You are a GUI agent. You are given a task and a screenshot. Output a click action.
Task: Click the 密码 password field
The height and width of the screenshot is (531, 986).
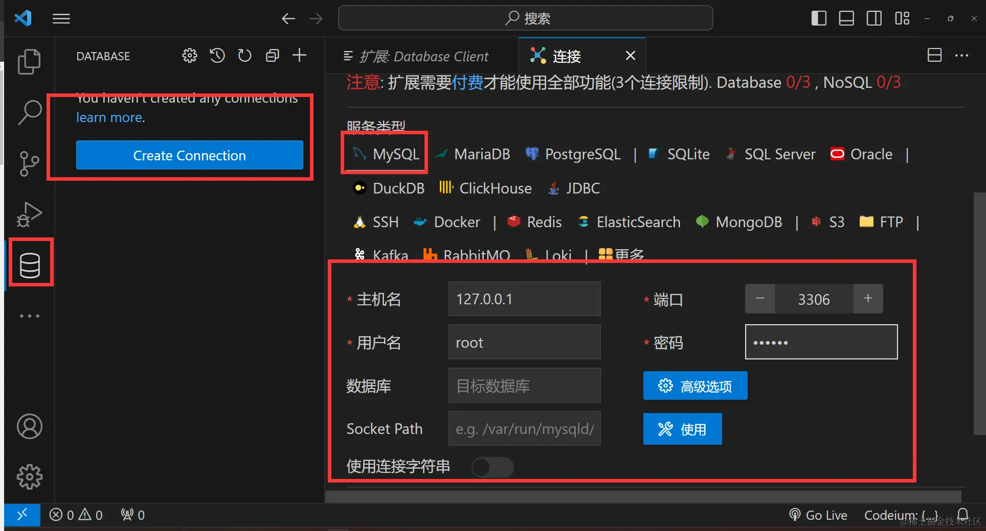coord(821,342)
